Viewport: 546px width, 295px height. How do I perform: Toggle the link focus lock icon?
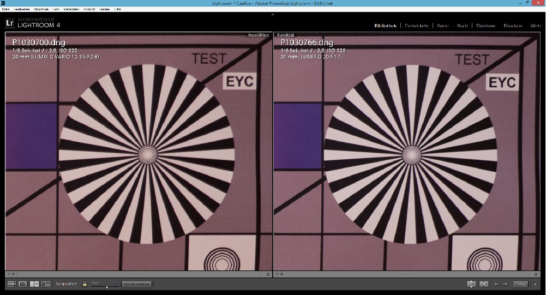[85, 284]
